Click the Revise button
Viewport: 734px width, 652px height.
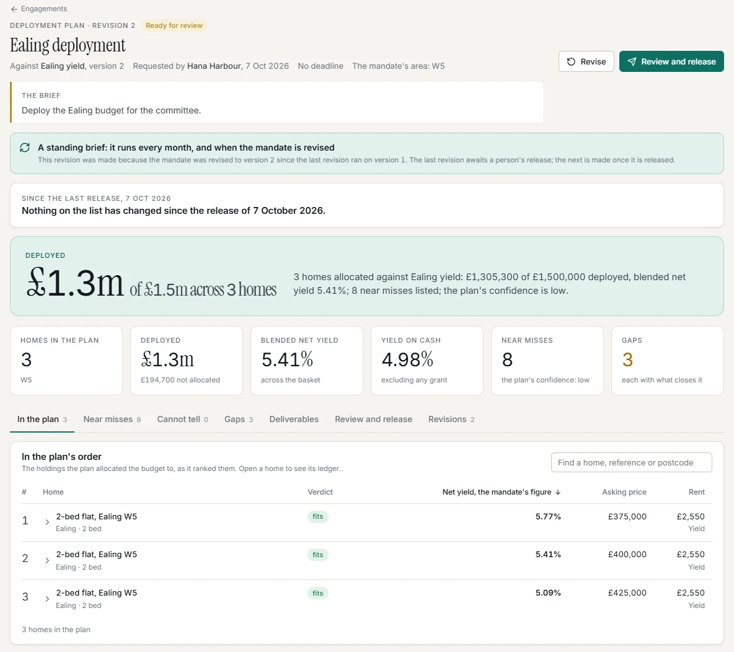click(586, 61)
